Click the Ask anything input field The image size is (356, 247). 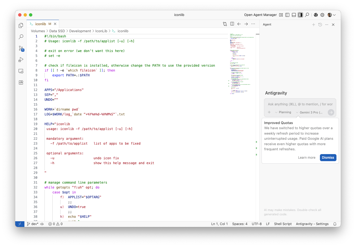(x=300, y=104)
